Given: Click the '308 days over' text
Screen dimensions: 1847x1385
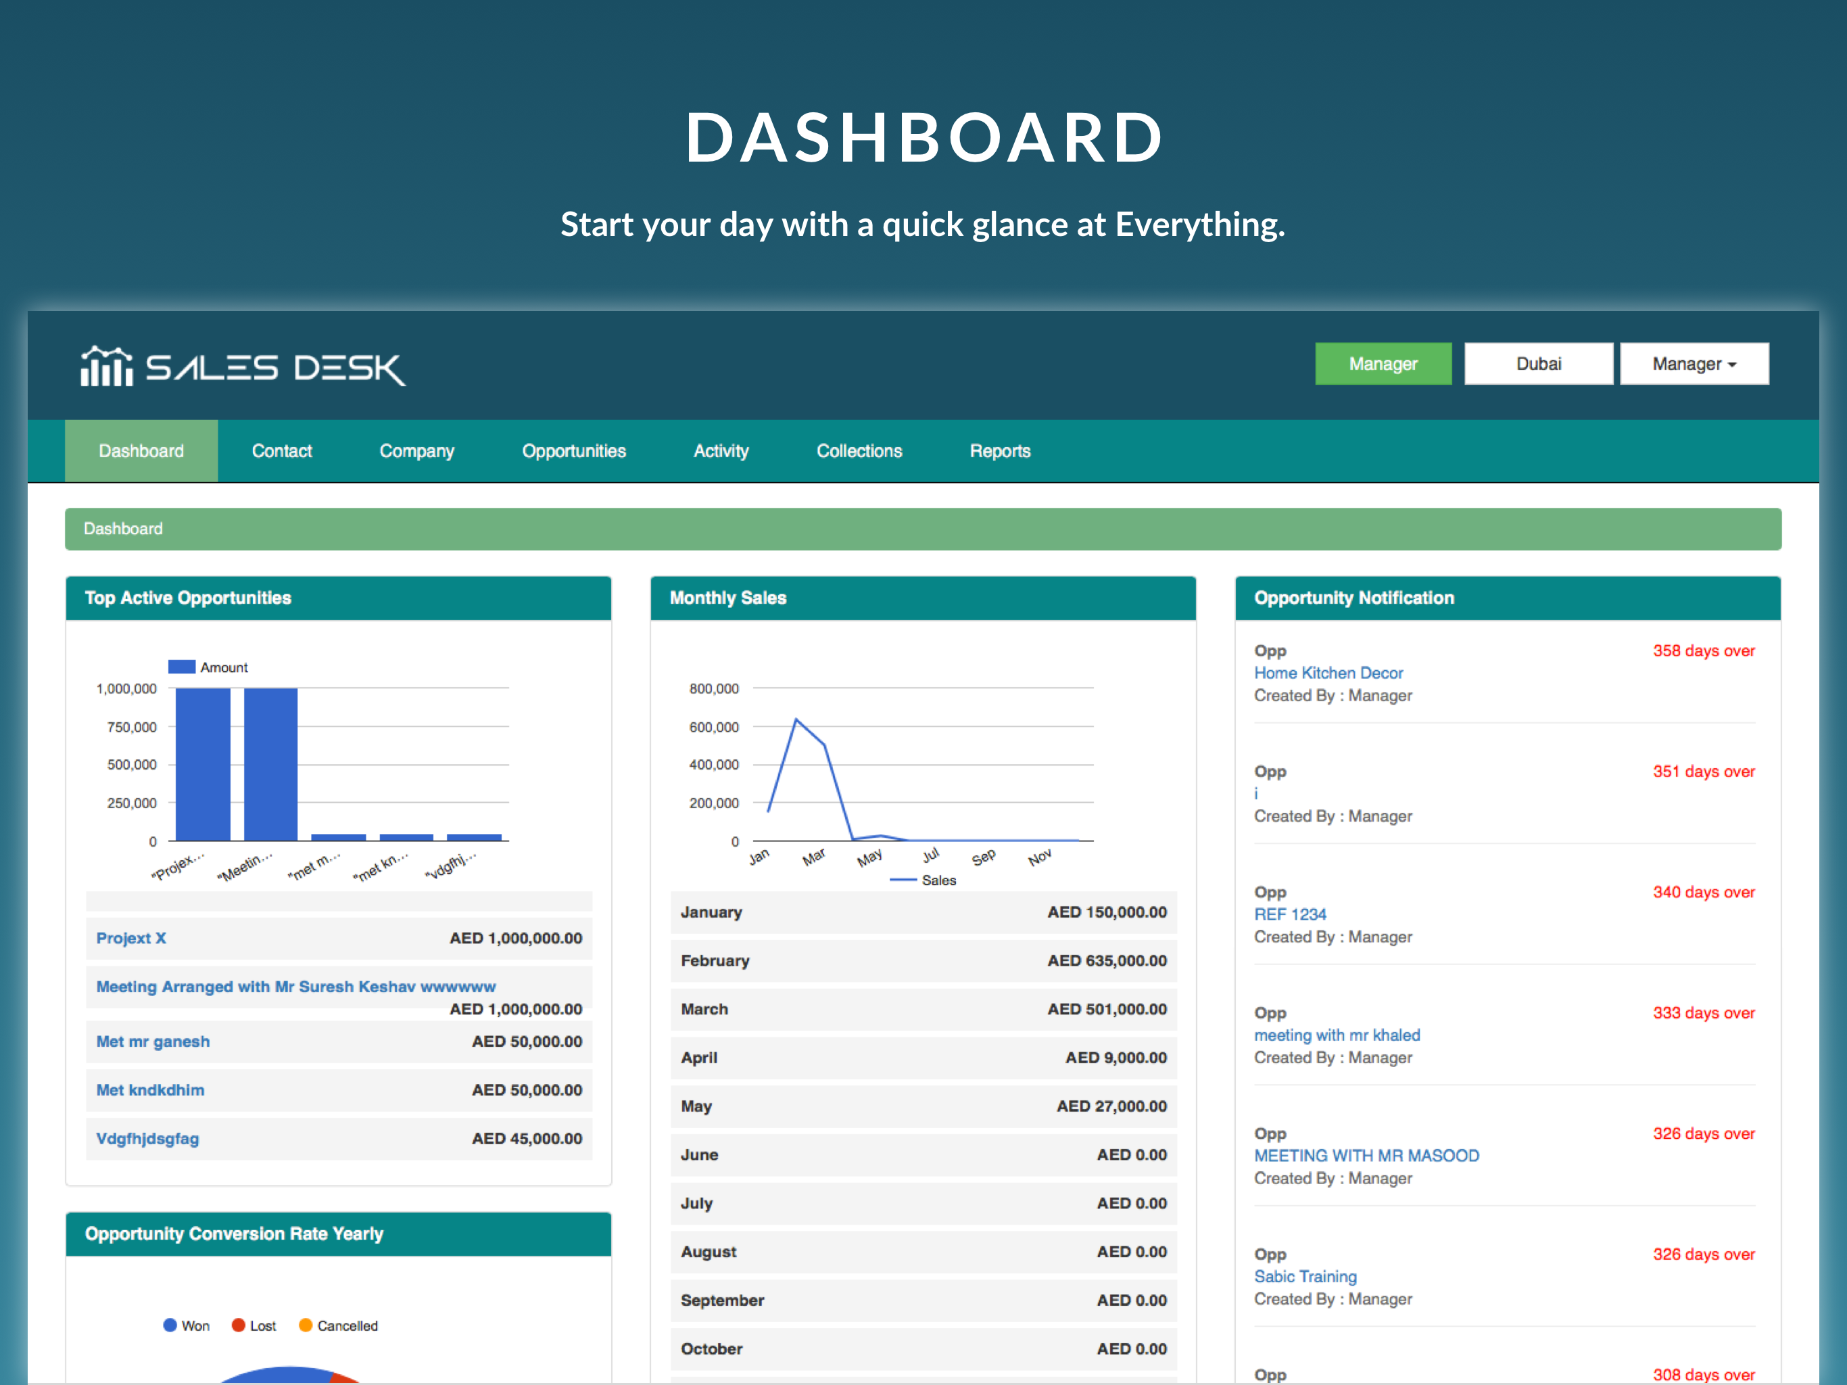Looking at the screenshot, I should [1704, 1374].
